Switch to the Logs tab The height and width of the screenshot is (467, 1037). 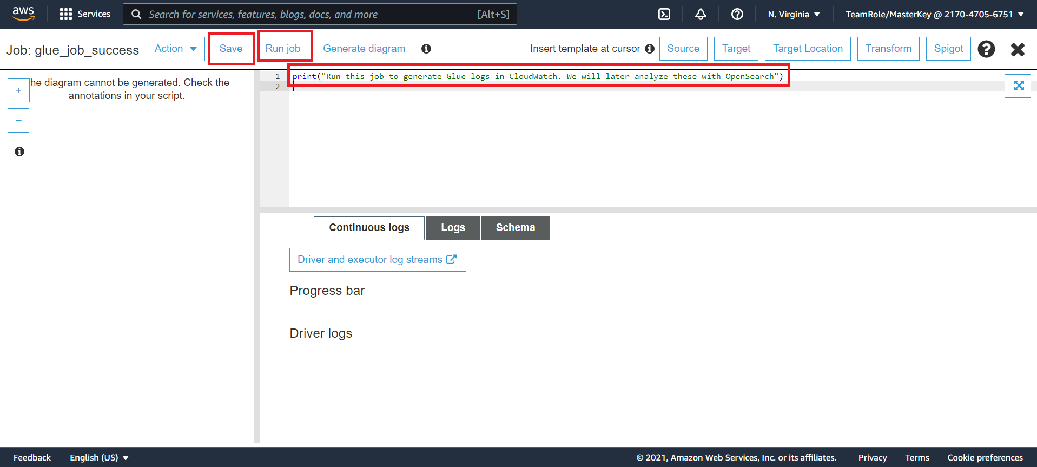[x=453, y=228]
